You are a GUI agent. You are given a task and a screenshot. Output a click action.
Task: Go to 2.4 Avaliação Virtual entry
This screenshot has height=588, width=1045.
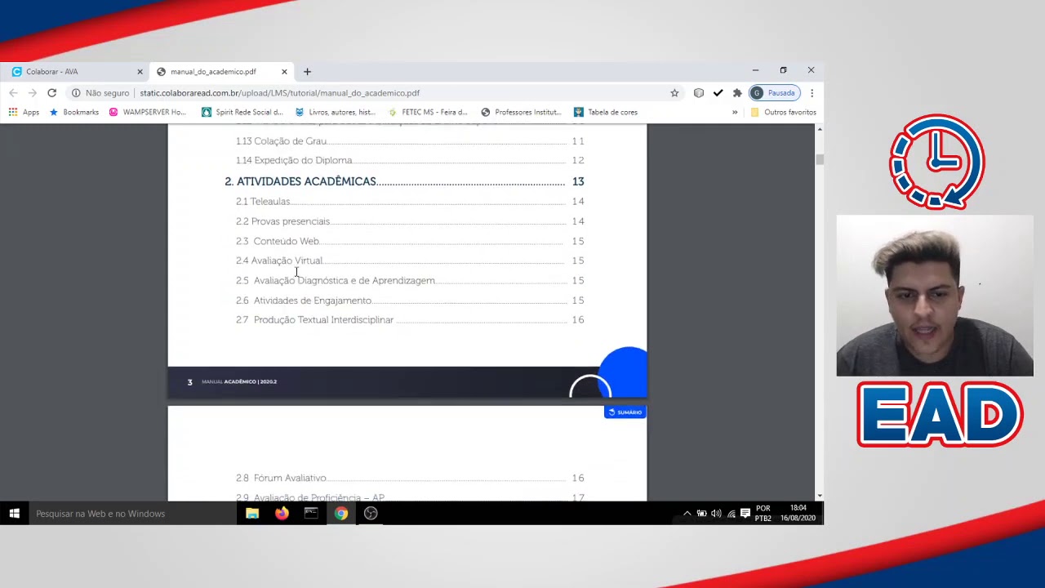[279, 261]
